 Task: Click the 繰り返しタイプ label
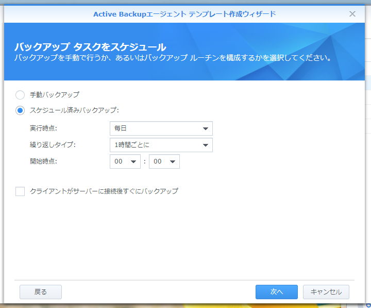pyautogui.click(x=53, y=145)
